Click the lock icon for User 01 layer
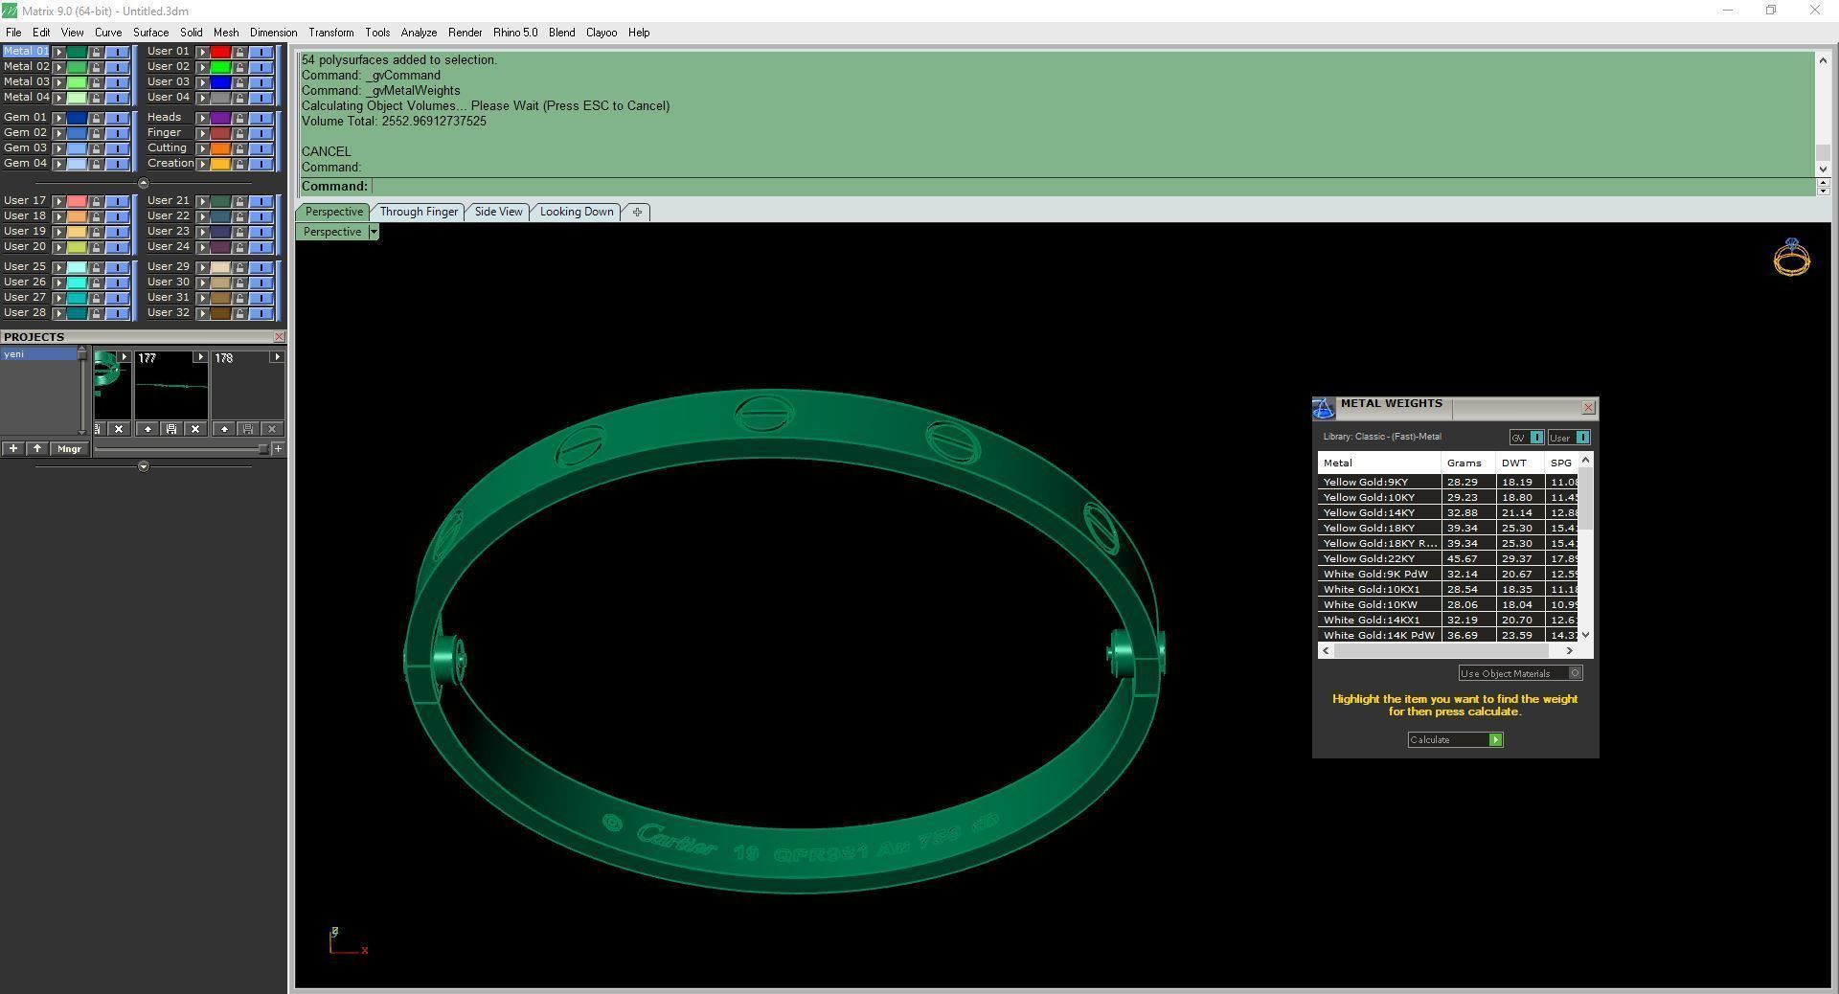Screen dimensions: 1839x994 pos(239,52)
